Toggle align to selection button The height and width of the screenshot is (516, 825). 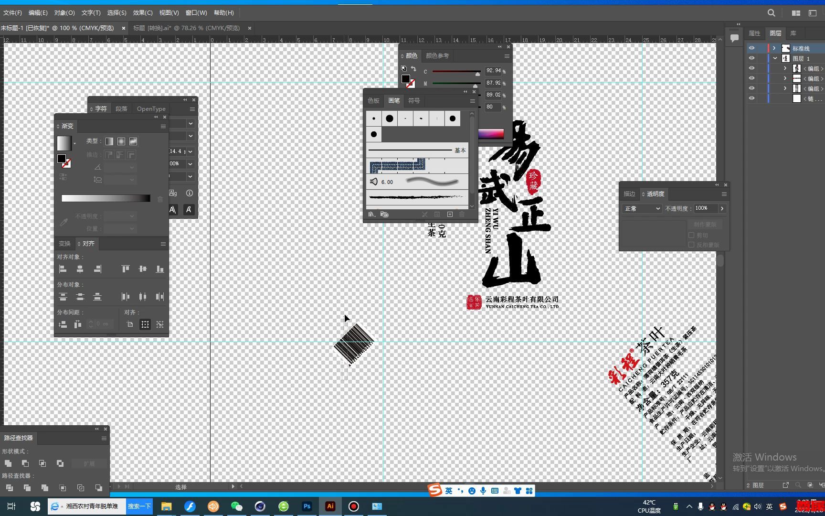[x=145, y=324]
